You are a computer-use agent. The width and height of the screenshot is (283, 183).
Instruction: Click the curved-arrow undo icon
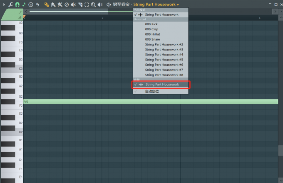37,5
